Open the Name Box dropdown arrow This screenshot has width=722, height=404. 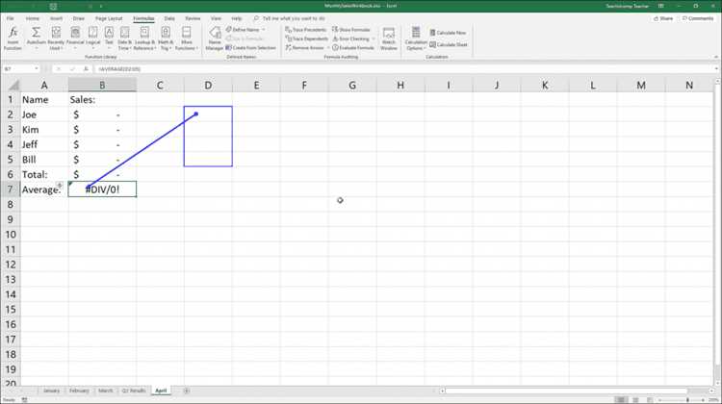tap(36, 69)
